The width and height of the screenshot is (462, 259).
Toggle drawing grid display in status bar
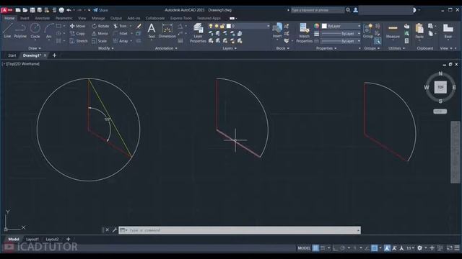(x=315, y=248)
